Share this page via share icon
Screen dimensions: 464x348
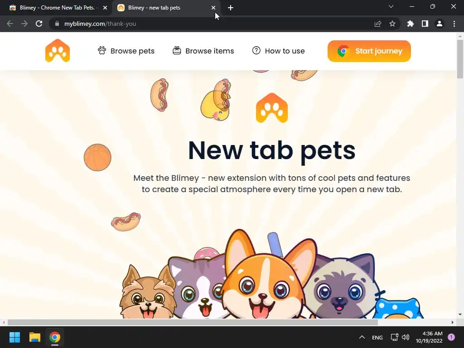tap(378, 24)
